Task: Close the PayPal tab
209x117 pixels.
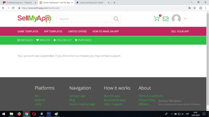Action: 108,3
